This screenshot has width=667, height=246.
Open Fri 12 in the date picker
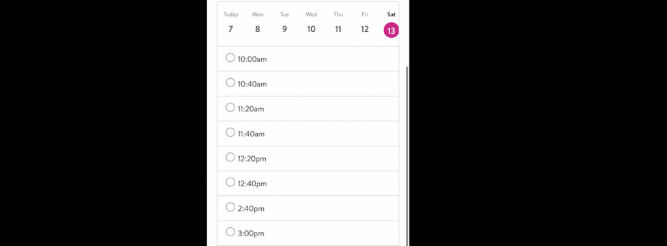pyautogui.click(x=365, y=23)
